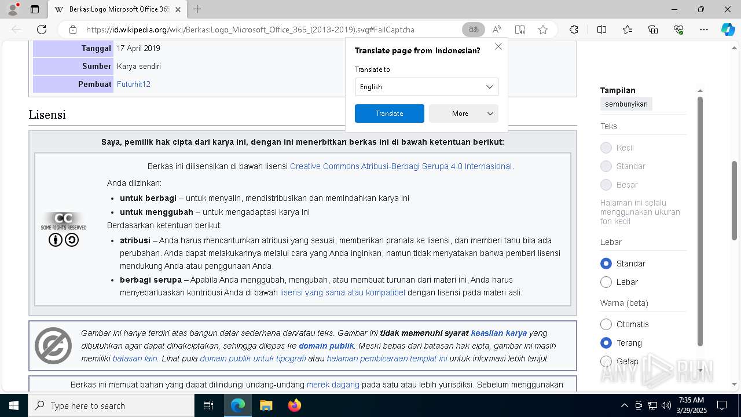Click the appearance panel scrollbar
The height and width of the screenshot is (417, 741).
pos(700,221)
